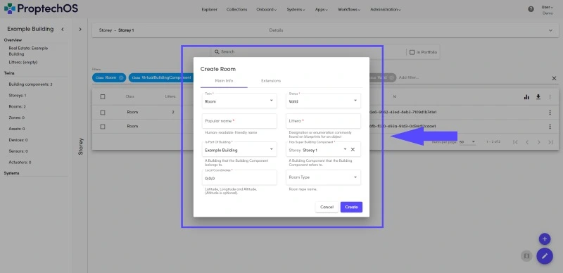Click the floating pencil edit button

[x=545, y=256]
